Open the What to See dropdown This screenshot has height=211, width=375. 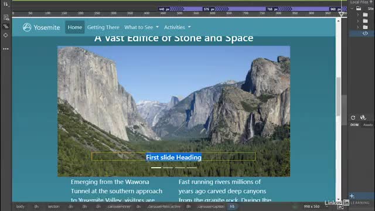[x=141, y=28]
